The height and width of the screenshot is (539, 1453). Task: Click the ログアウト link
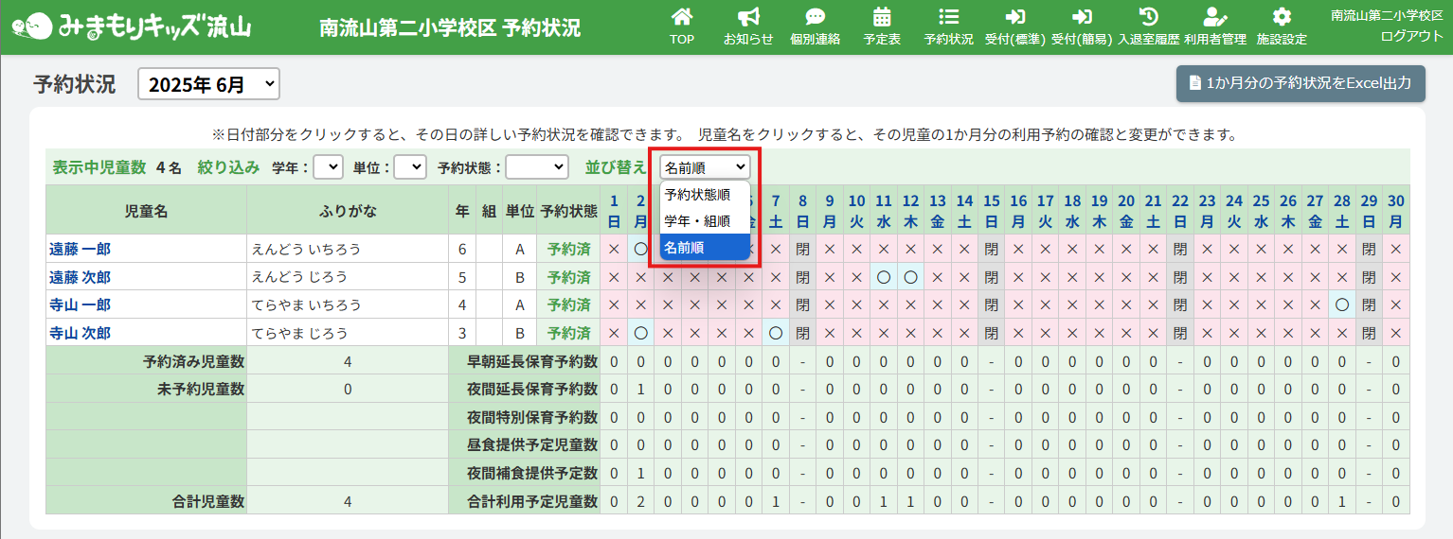1411,35
